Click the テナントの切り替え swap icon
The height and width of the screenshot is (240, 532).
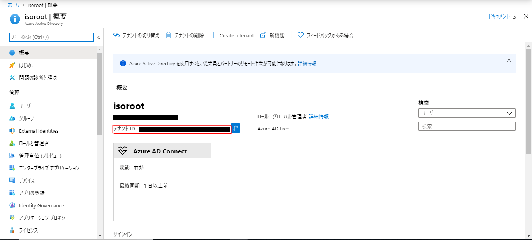click(116, 35)
